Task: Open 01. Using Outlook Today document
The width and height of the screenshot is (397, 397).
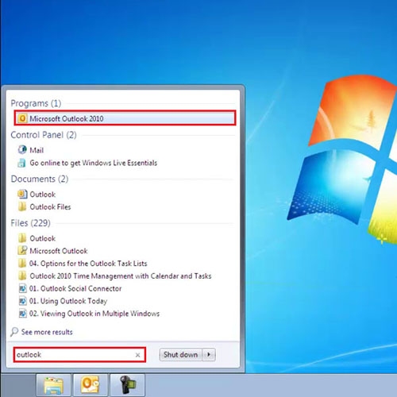Action: point(68,301)
